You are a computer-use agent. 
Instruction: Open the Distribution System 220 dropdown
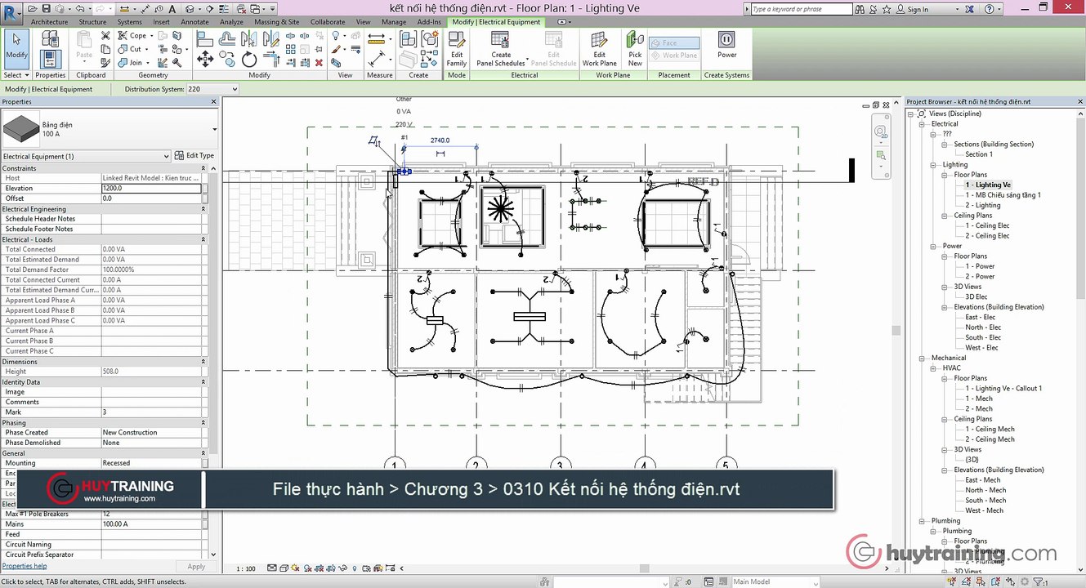click(x=212, y=89)
